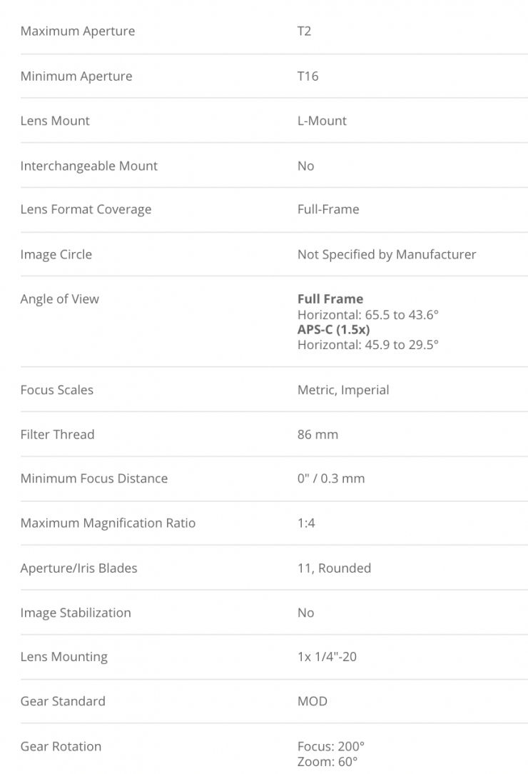
Task: Select the bold APS-C (1.5x) heading
Action: [x=333, y=329]
